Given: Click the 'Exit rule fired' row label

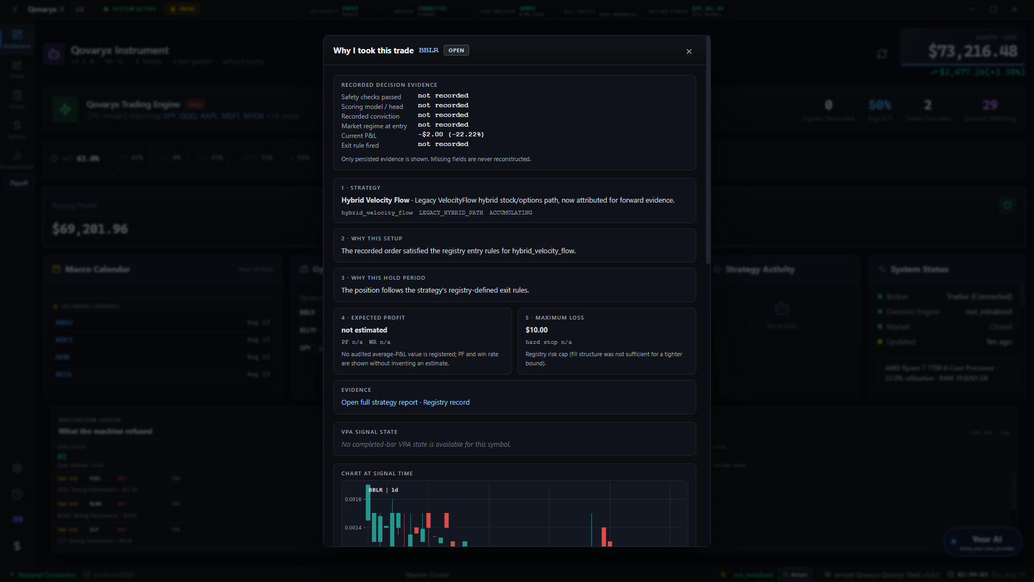Looking at the screenshot, I should pos(360,145).
